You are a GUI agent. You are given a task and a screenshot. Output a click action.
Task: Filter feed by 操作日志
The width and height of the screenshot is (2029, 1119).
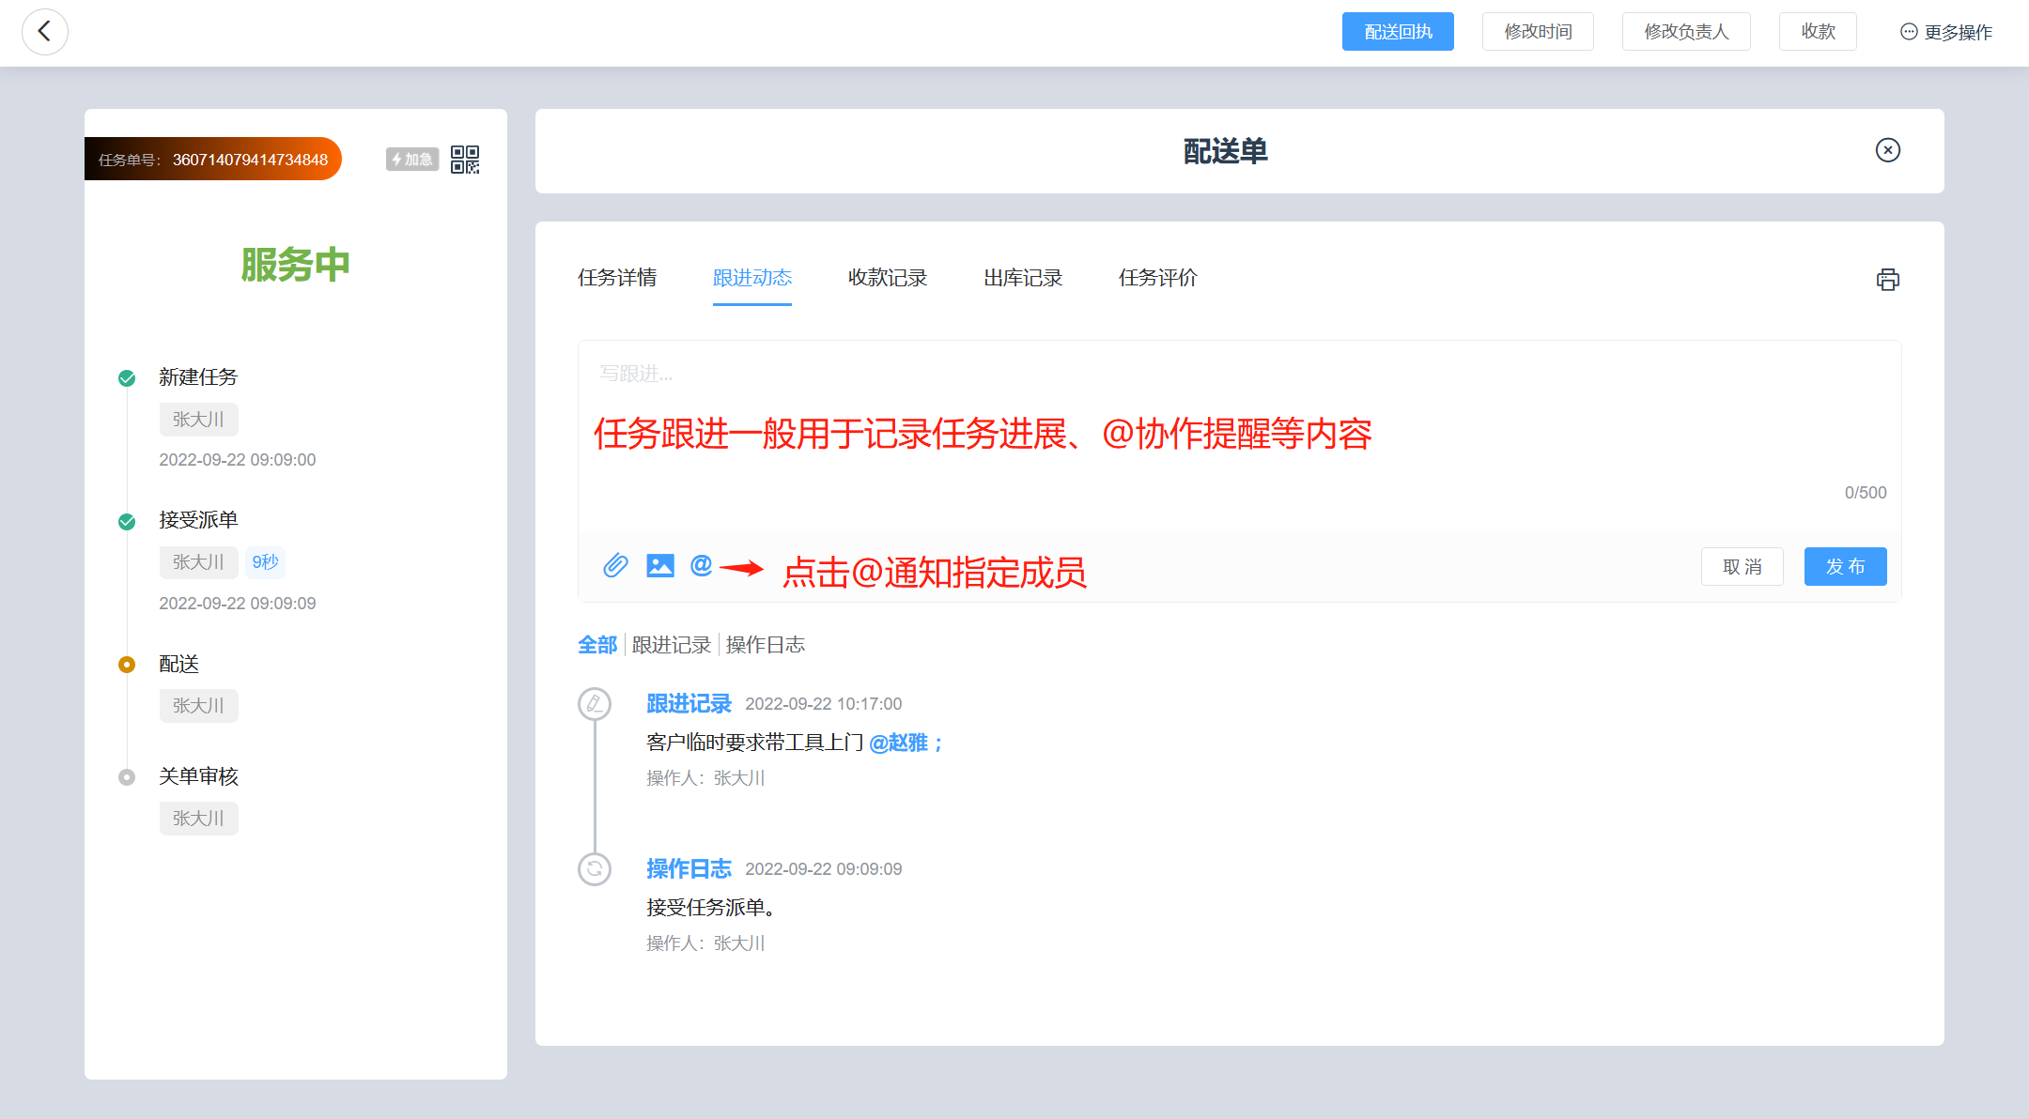click(x=766, y=645)
